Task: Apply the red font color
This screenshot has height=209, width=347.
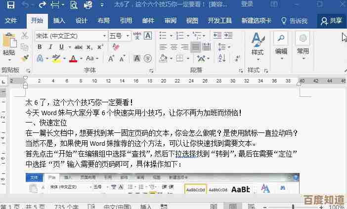Action: [x=73, y=59]
